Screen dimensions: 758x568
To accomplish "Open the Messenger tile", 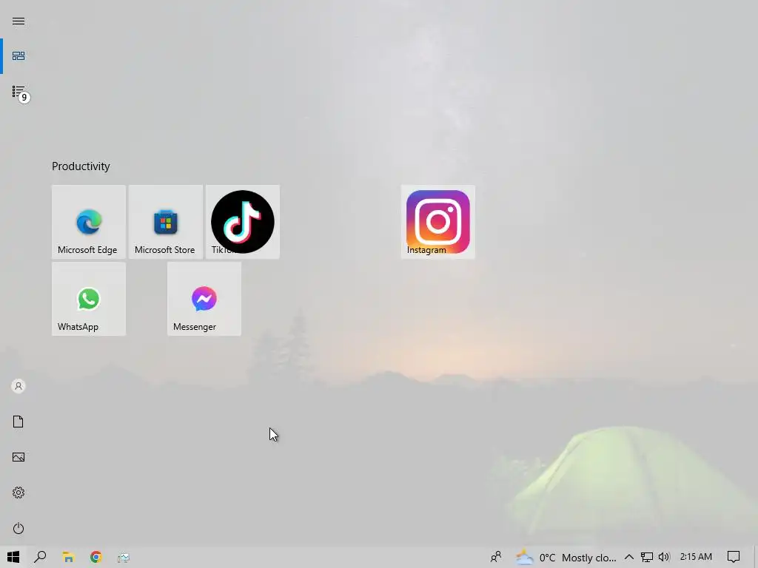I will [x=204, y=299].
